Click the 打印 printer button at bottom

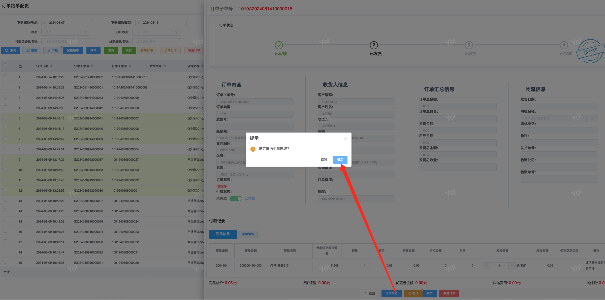[x=413, y=293]
